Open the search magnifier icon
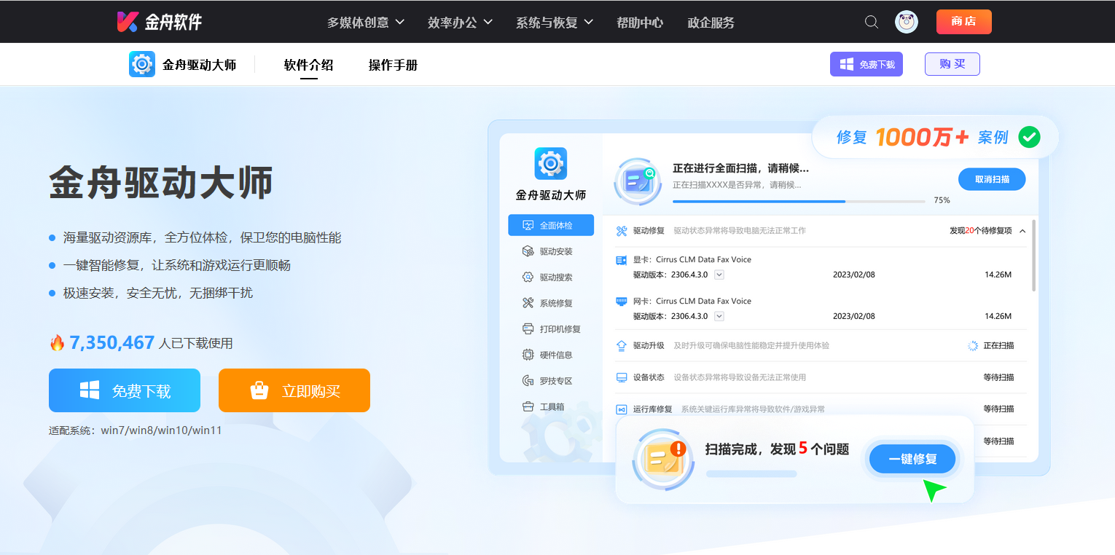This screenshot has height=555, width=1115. tap(872, 22)
